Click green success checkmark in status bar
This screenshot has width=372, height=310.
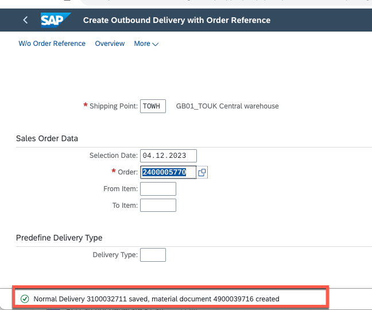[x=25, y=299]
